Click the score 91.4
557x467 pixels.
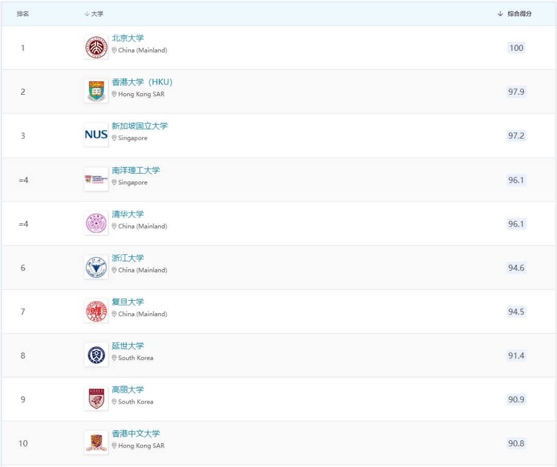coord(516,356)
